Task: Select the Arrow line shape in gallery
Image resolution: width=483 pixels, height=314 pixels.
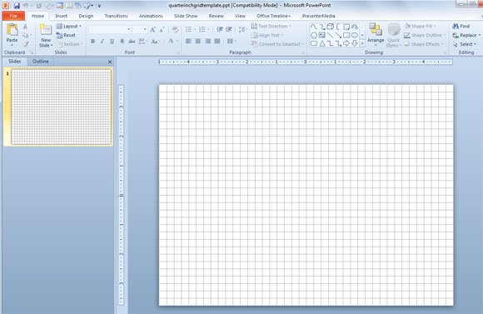Action: pyautogui.click(x=338, y=35)
